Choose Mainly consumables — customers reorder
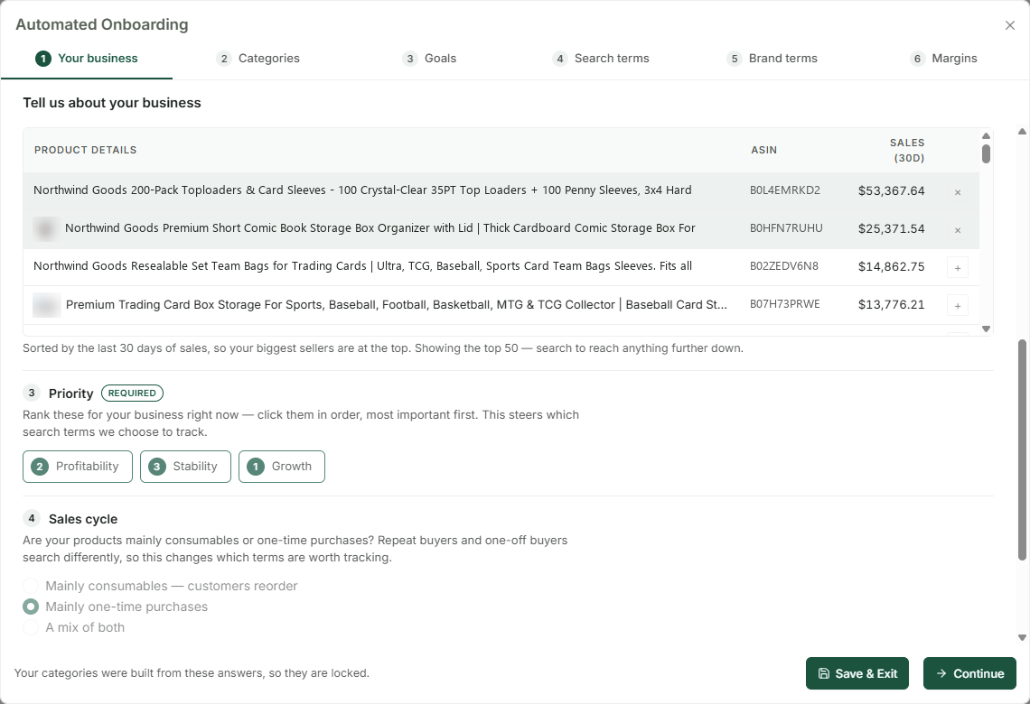 click(x=160, y=586)
